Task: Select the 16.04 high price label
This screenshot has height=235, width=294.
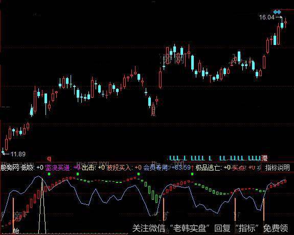Action: pyautogui.click(x=266, y=17)
